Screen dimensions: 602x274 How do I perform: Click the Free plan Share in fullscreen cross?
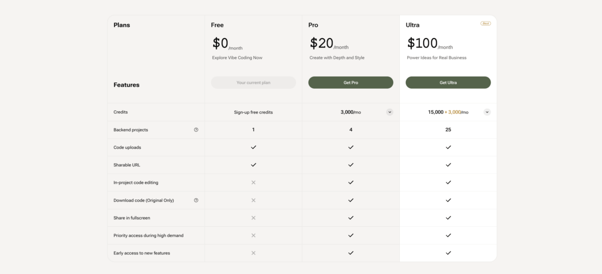(x=253, y=218)
